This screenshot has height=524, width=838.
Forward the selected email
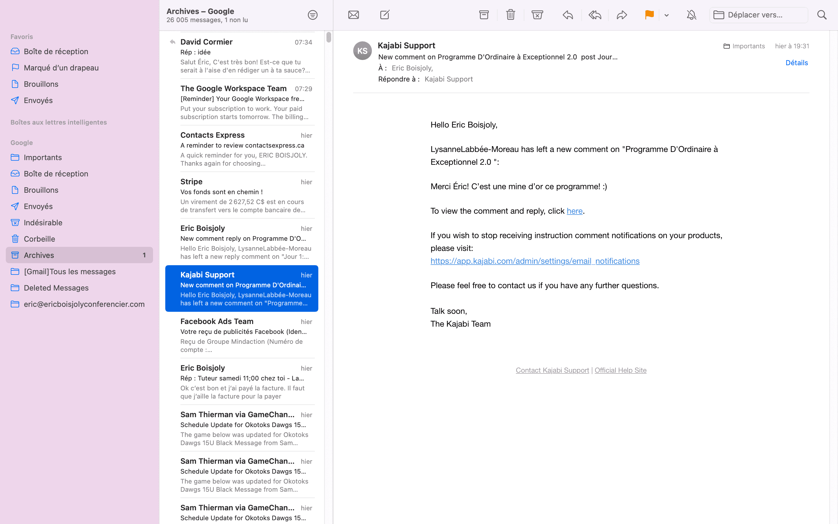tap(622, 15)
